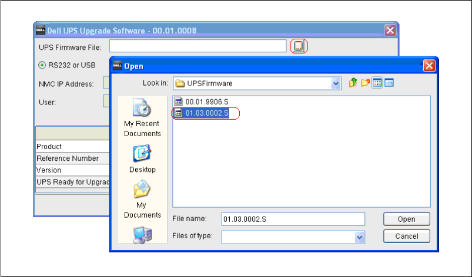Close the Open dialog
Image resolution: width=472 pixels, height=277 pixels.
tap(429, 66)
